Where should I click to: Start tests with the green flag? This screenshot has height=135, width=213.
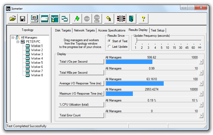(x=77, y=19)
